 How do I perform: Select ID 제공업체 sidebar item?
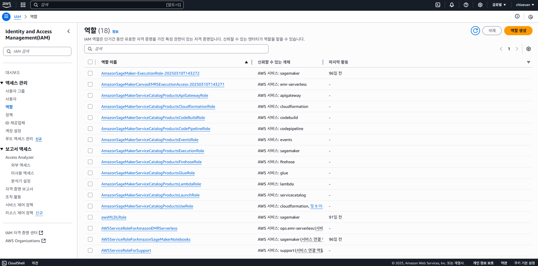click(x=15, y=123)
